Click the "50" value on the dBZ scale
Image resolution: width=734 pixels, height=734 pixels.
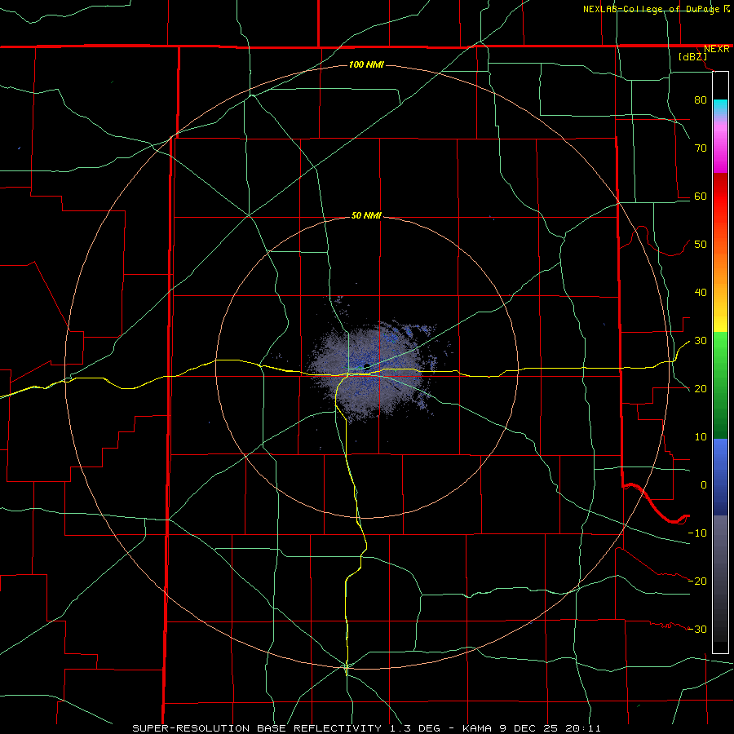click(701, 245)
